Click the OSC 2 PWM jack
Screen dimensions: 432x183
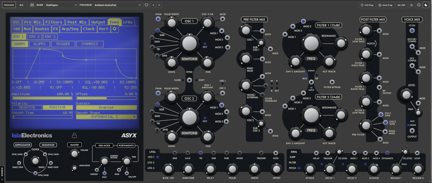pyautogui.click(x=158, y=93)
